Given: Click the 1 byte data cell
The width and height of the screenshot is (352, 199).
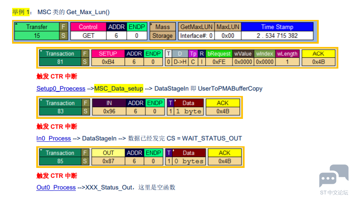Looking at the screenshot, I should [188, 111].
